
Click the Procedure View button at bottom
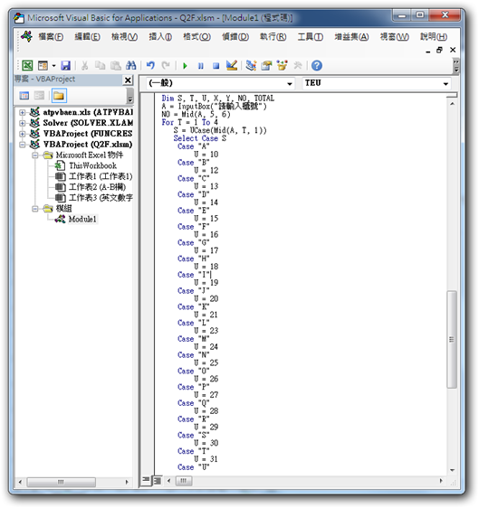146,480
